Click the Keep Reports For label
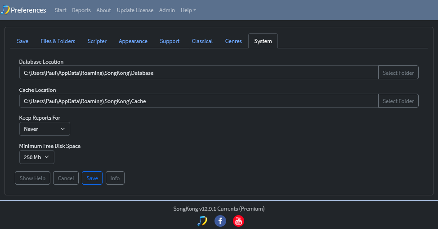The height and width of the screenshot is (229, 438). [x=40, y=118]
